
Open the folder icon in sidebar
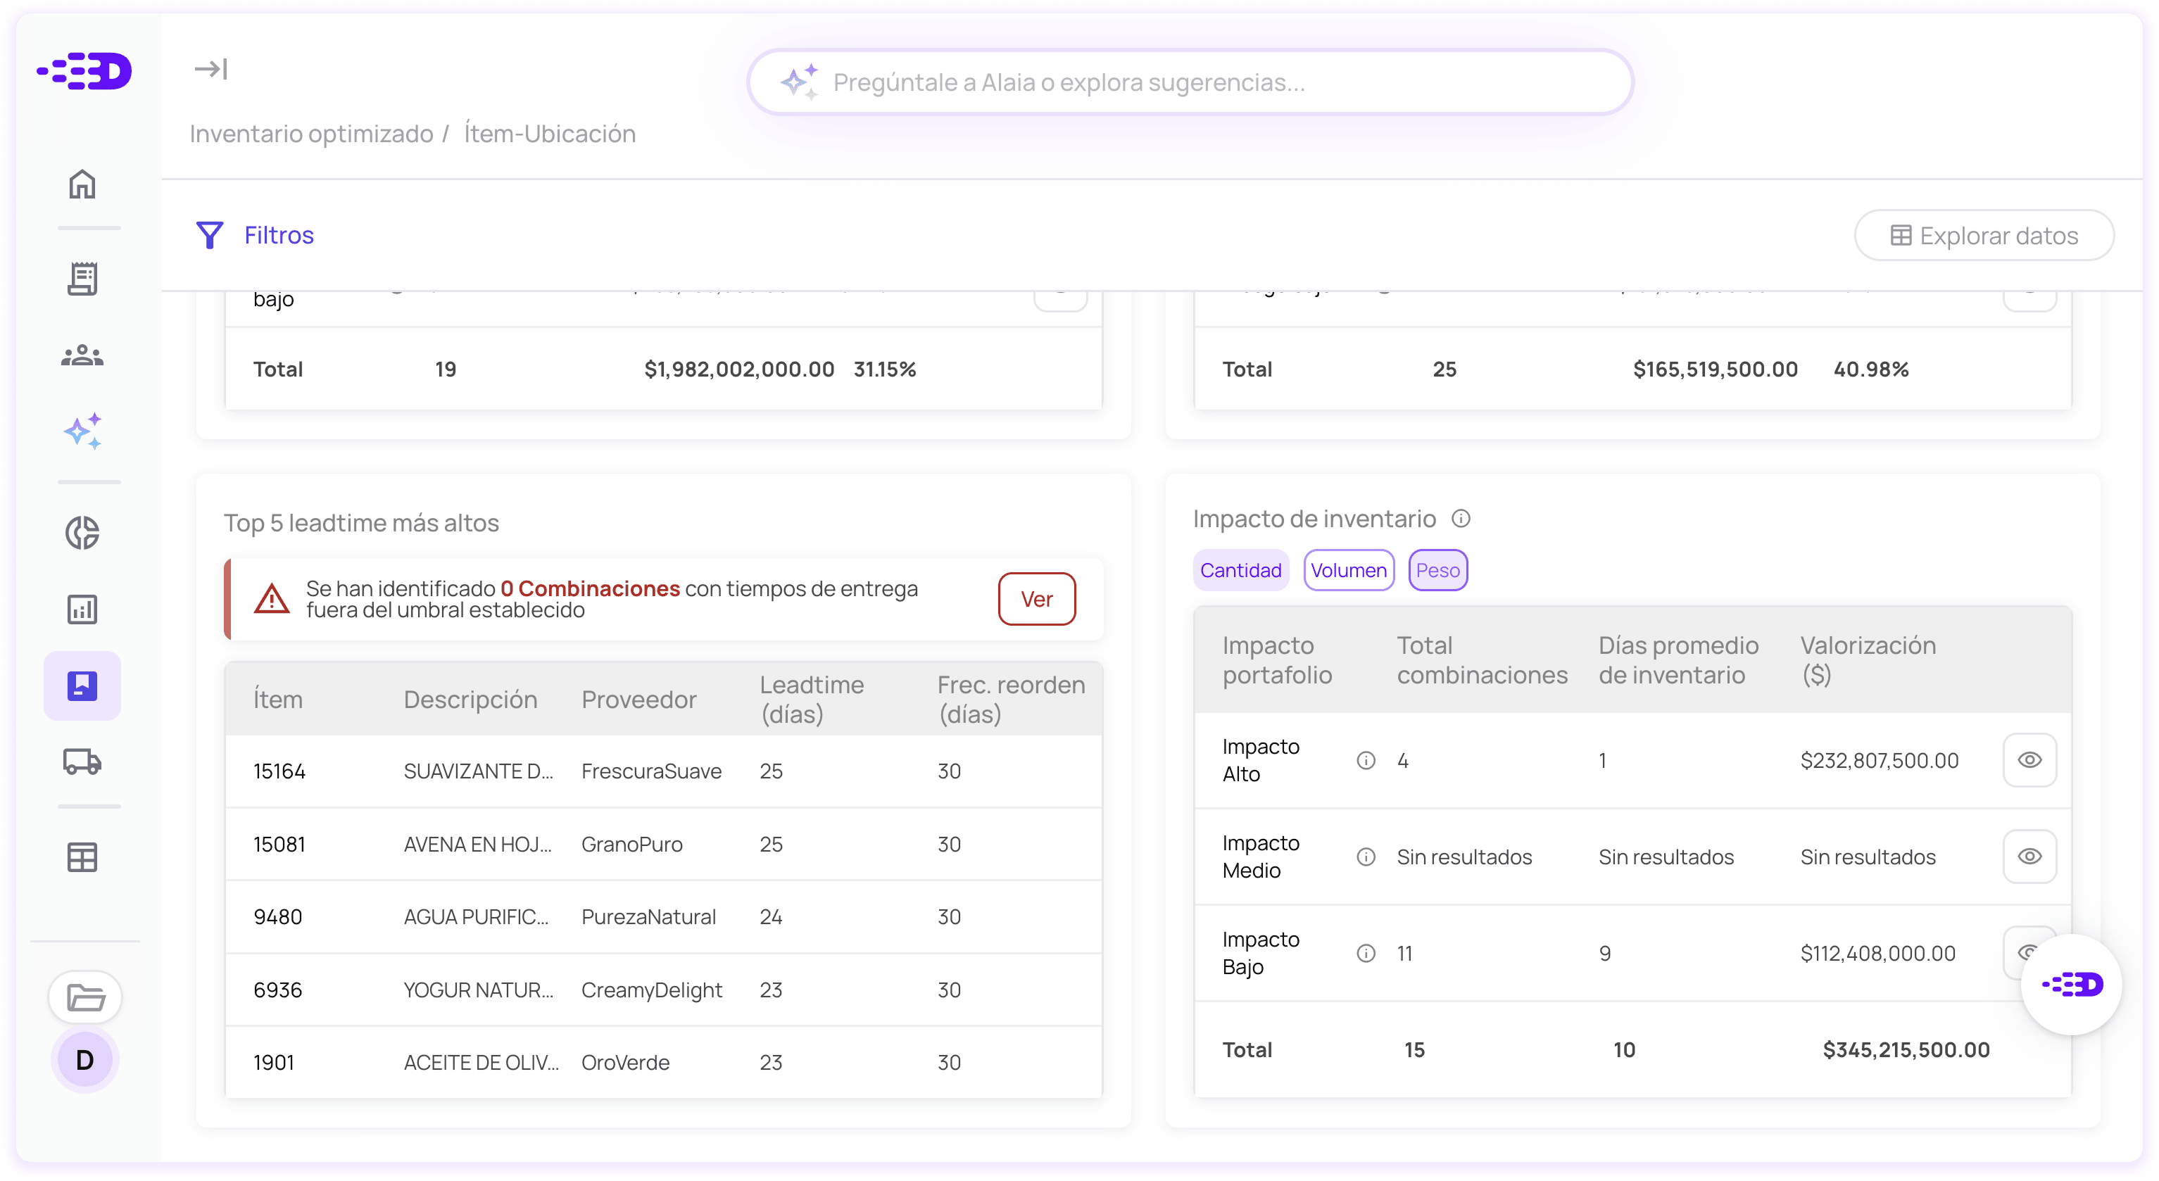(84, 997)
